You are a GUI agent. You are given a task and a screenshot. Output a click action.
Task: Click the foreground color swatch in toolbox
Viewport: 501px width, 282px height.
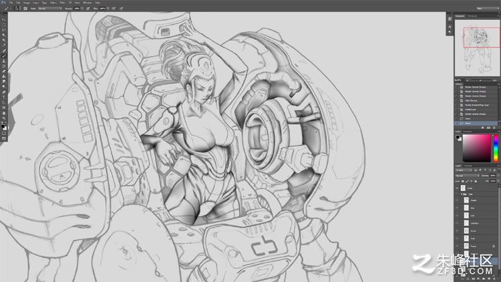(x=3, y=126)
